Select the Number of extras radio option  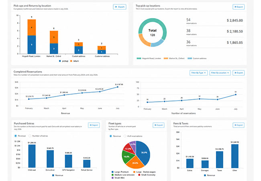click(30, 136)
